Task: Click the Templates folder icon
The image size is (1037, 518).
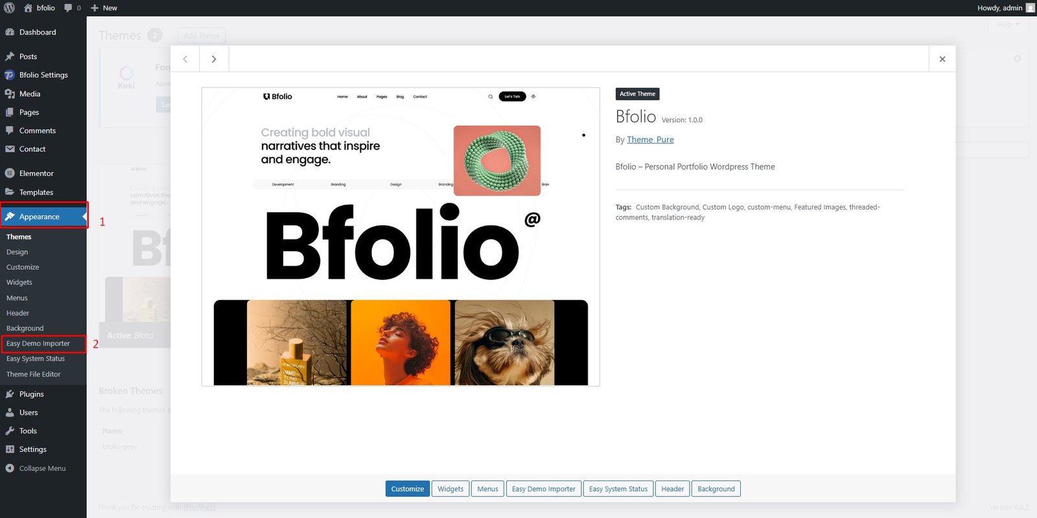Action: [x=10, y=192]
